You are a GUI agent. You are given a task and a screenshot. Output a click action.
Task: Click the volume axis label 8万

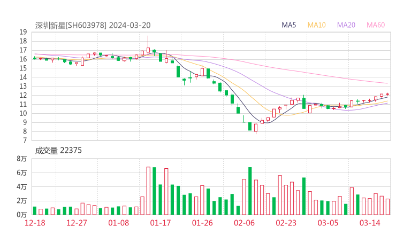(22, 159)
